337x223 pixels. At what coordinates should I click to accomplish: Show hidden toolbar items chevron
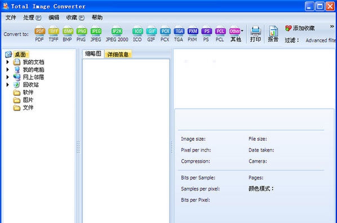pos(332,26)
